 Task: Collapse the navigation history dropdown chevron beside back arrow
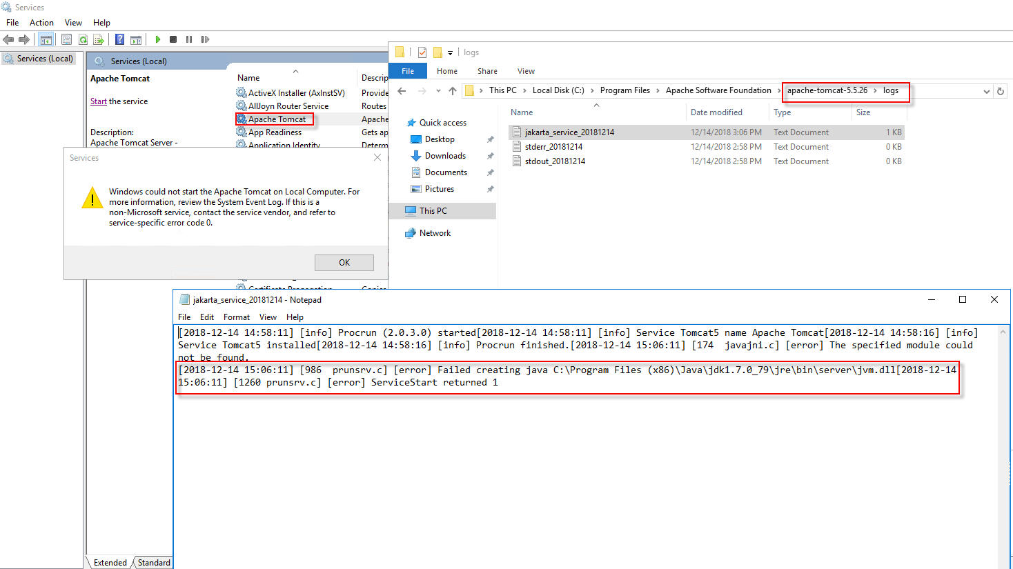pos(438,90)
